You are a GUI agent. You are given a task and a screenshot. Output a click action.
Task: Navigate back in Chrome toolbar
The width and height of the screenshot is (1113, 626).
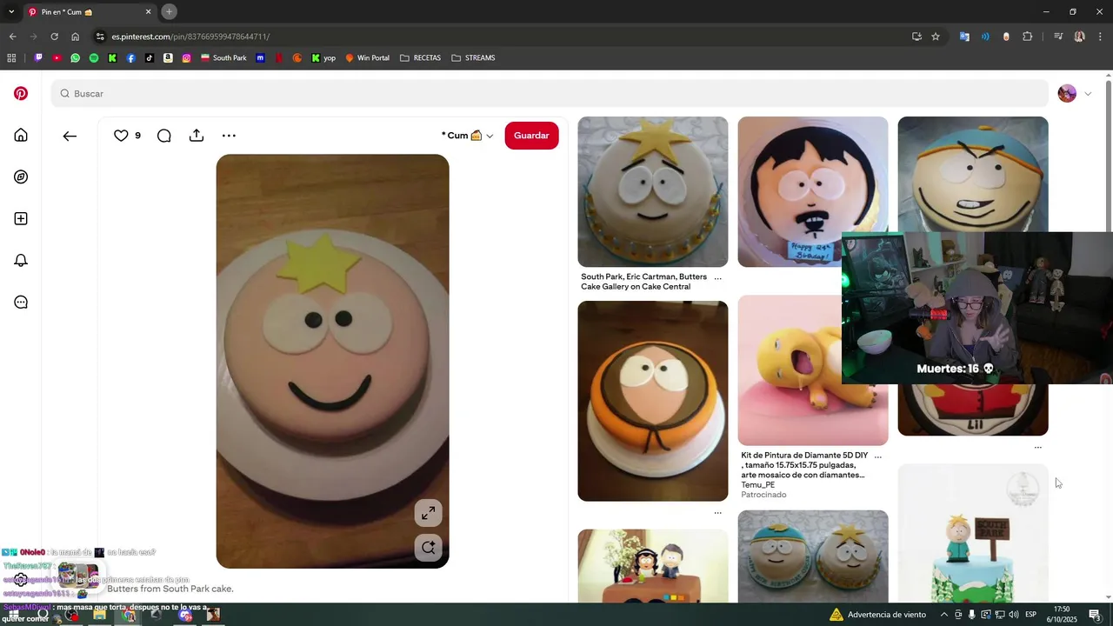[x=12, y=37]
